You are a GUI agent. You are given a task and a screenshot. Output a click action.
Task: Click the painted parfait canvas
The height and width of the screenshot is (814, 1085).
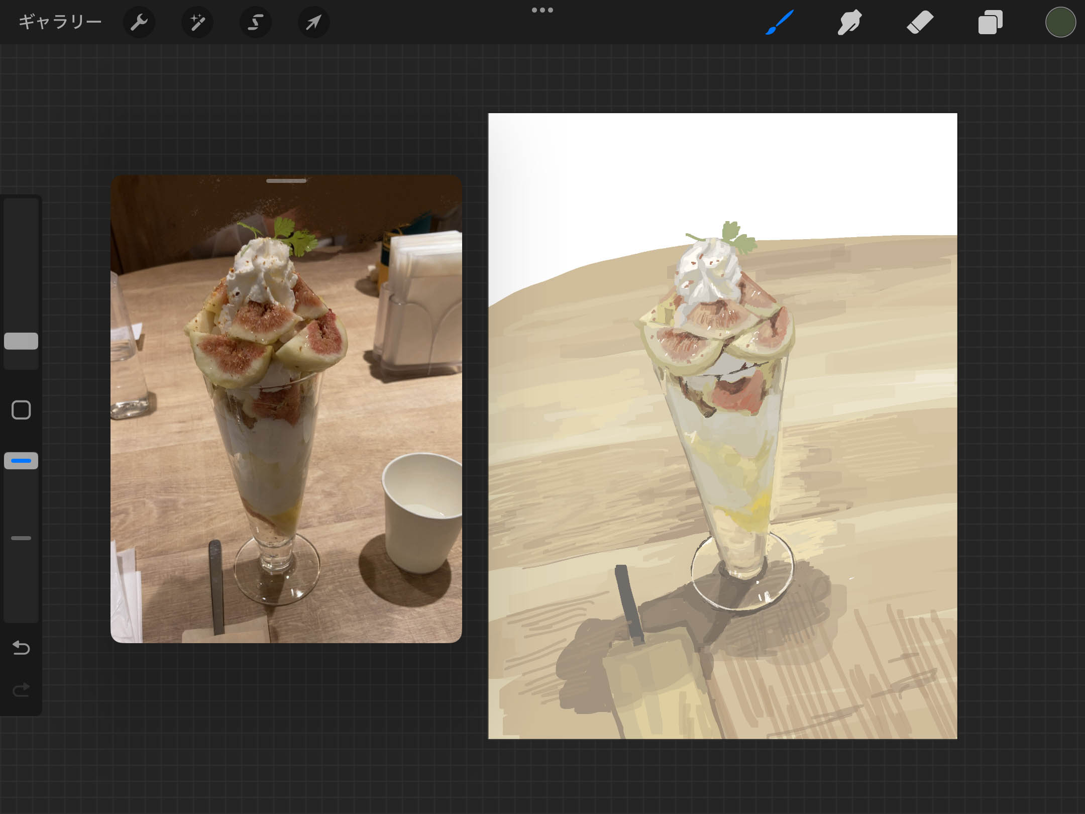722,426
